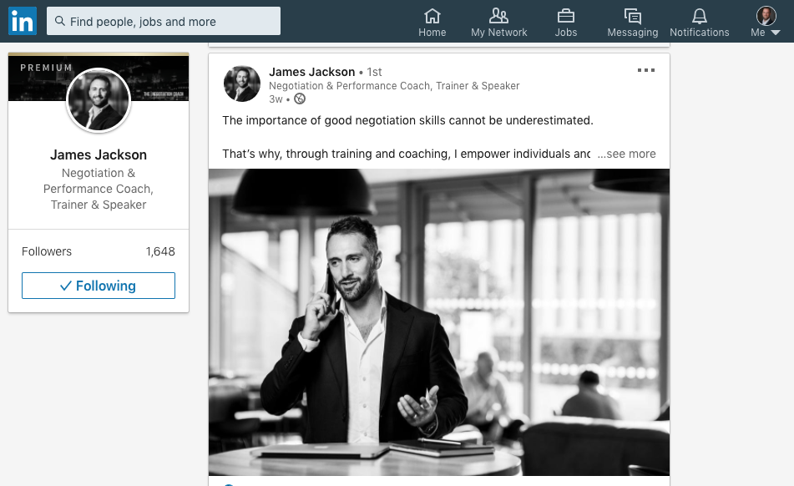Expand post text with see more

tap(626, 154)
